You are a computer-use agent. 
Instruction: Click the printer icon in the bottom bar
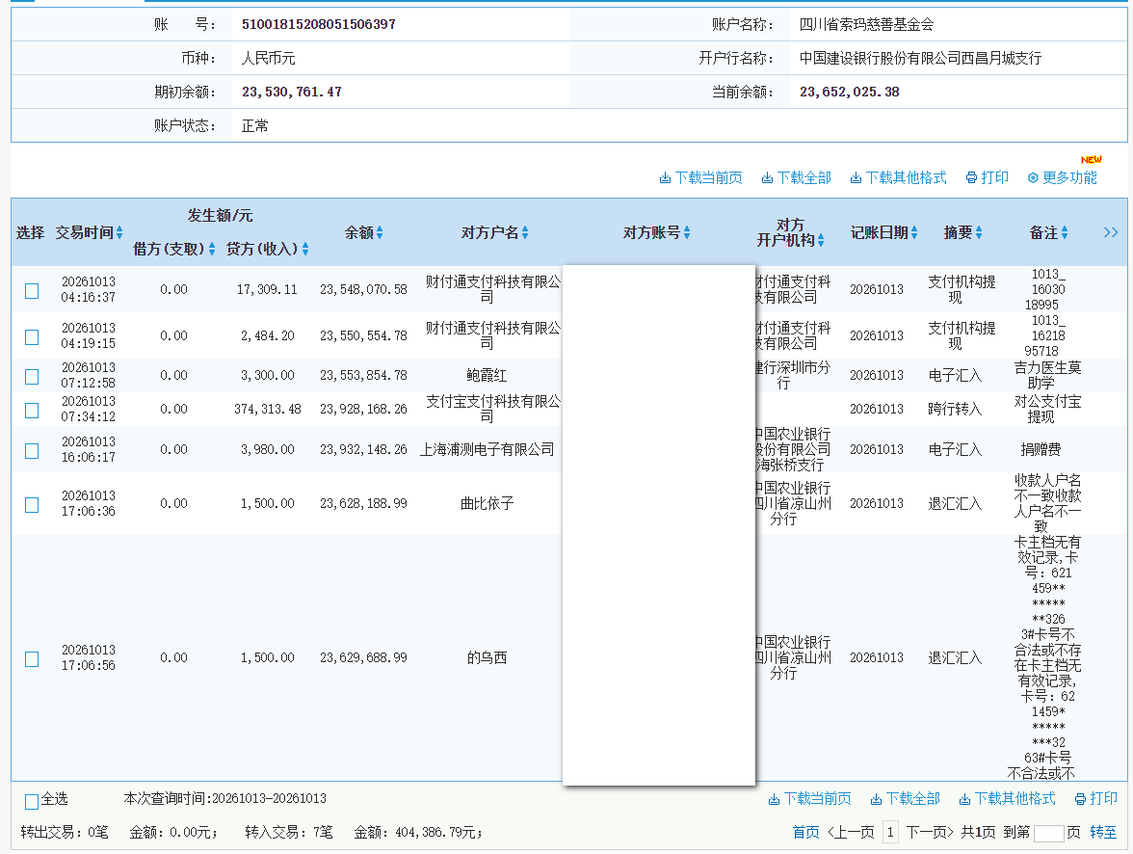click(x=1080, y=799)
